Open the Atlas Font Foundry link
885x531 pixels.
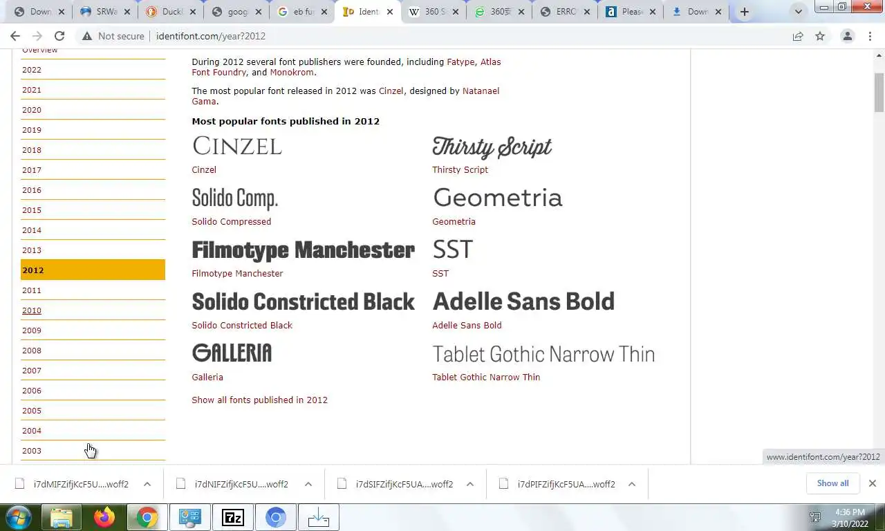pyautogui.click(x=346, y=67)
